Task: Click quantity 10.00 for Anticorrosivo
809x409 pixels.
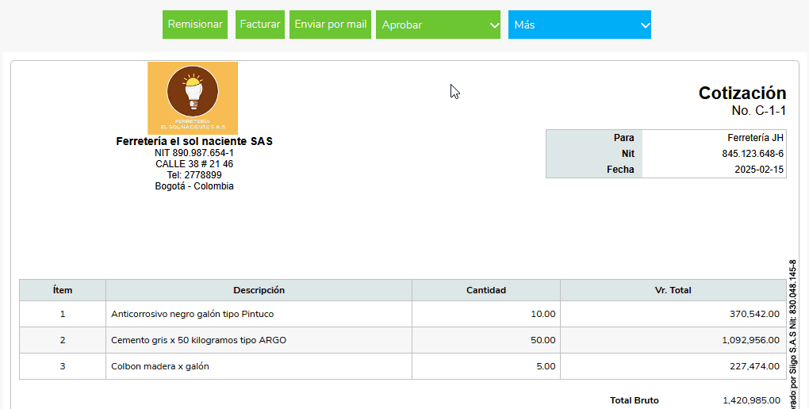Action: click(543, 314)
